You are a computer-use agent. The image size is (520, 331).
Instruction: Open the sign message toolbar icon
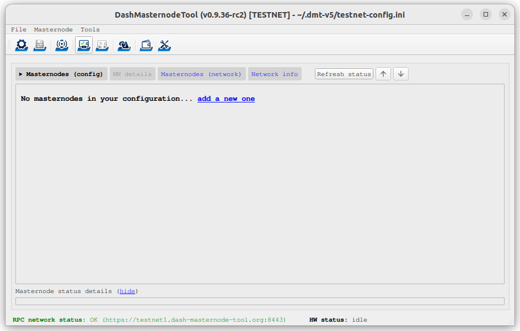[124, 45]
